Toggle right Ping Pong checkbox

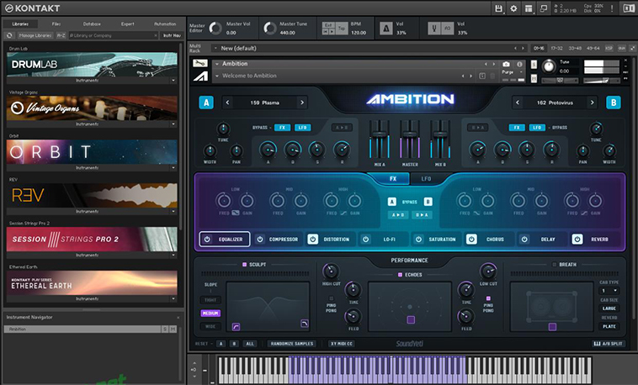coord(488,298)
